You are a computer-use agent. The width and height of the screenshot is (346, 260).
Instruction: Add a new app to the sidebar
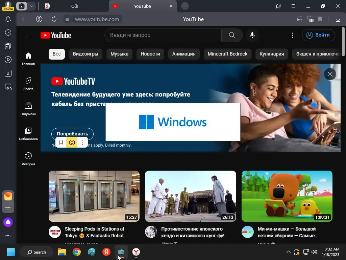8,208
